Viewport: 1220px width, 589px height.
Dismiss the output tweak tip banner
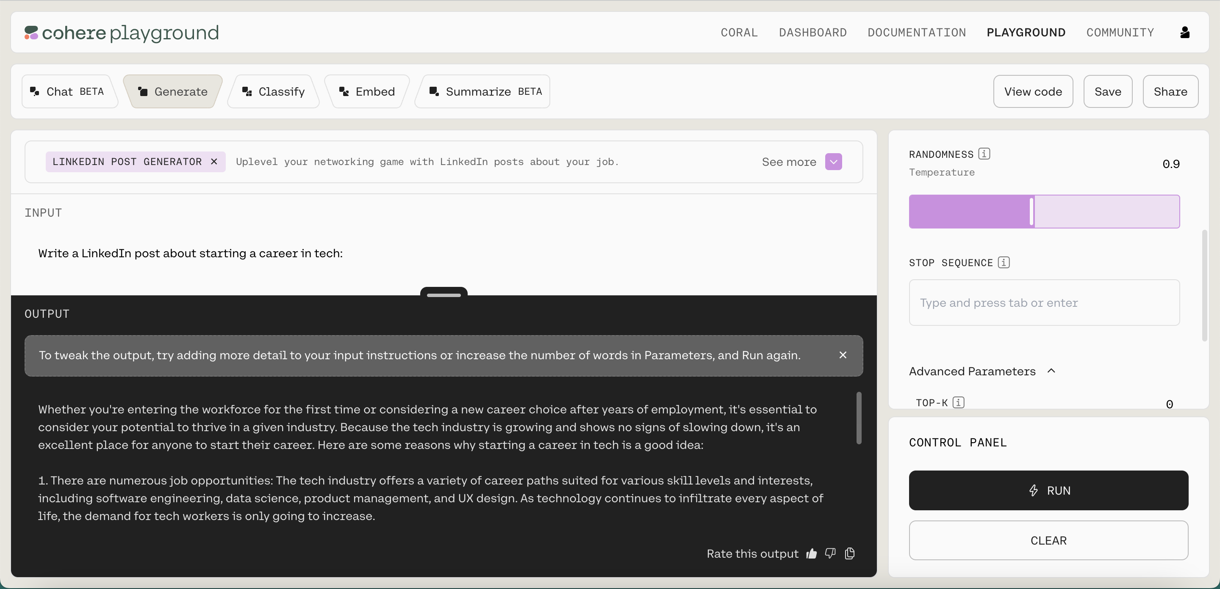pyautogui.click(x=843, y=355)
